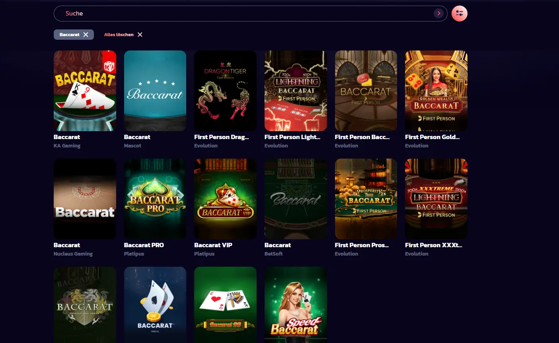Click the search submit arrow icon

click(438, 14)
